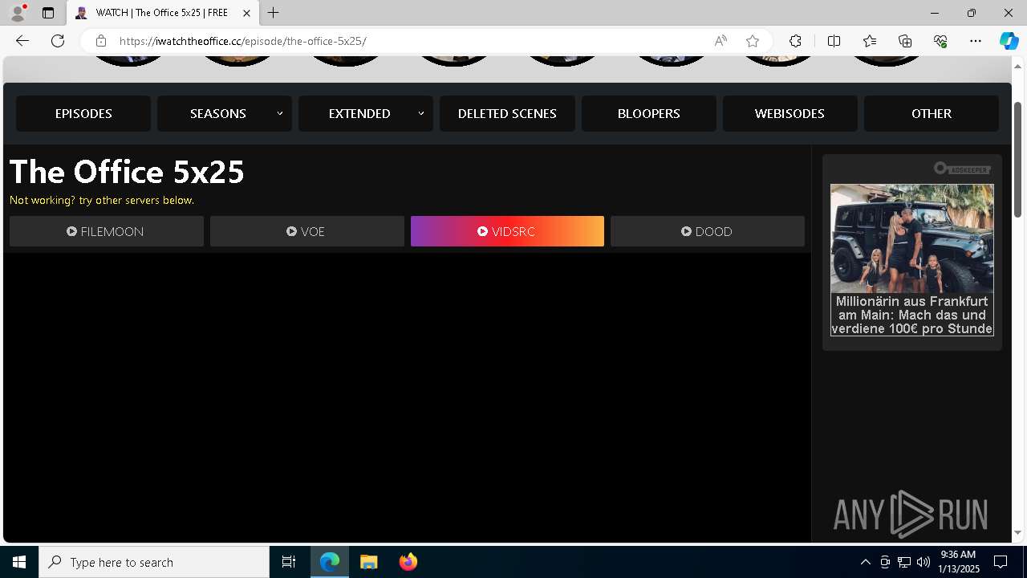Click the page vertical scrollbar thumb
This screenshot has height=578, width=1027.
click(1018, 159)
